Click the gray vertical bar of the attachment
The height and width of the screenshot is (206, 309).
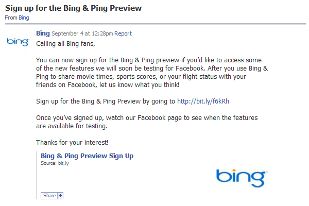(x=37, y=175)
